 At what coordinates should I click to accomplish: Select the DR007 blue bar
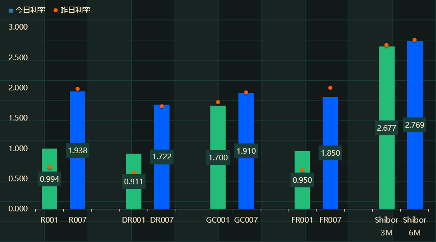162,157
